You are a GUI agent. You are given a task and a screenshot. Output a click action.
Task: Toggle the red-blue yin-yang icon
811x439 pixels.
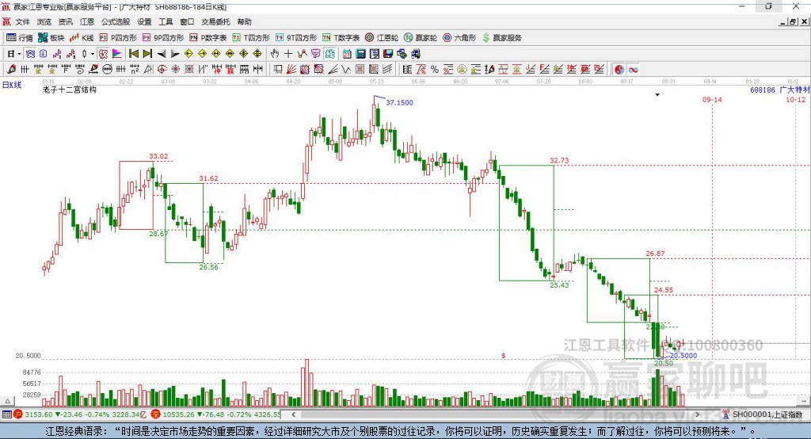pos(619,70)
